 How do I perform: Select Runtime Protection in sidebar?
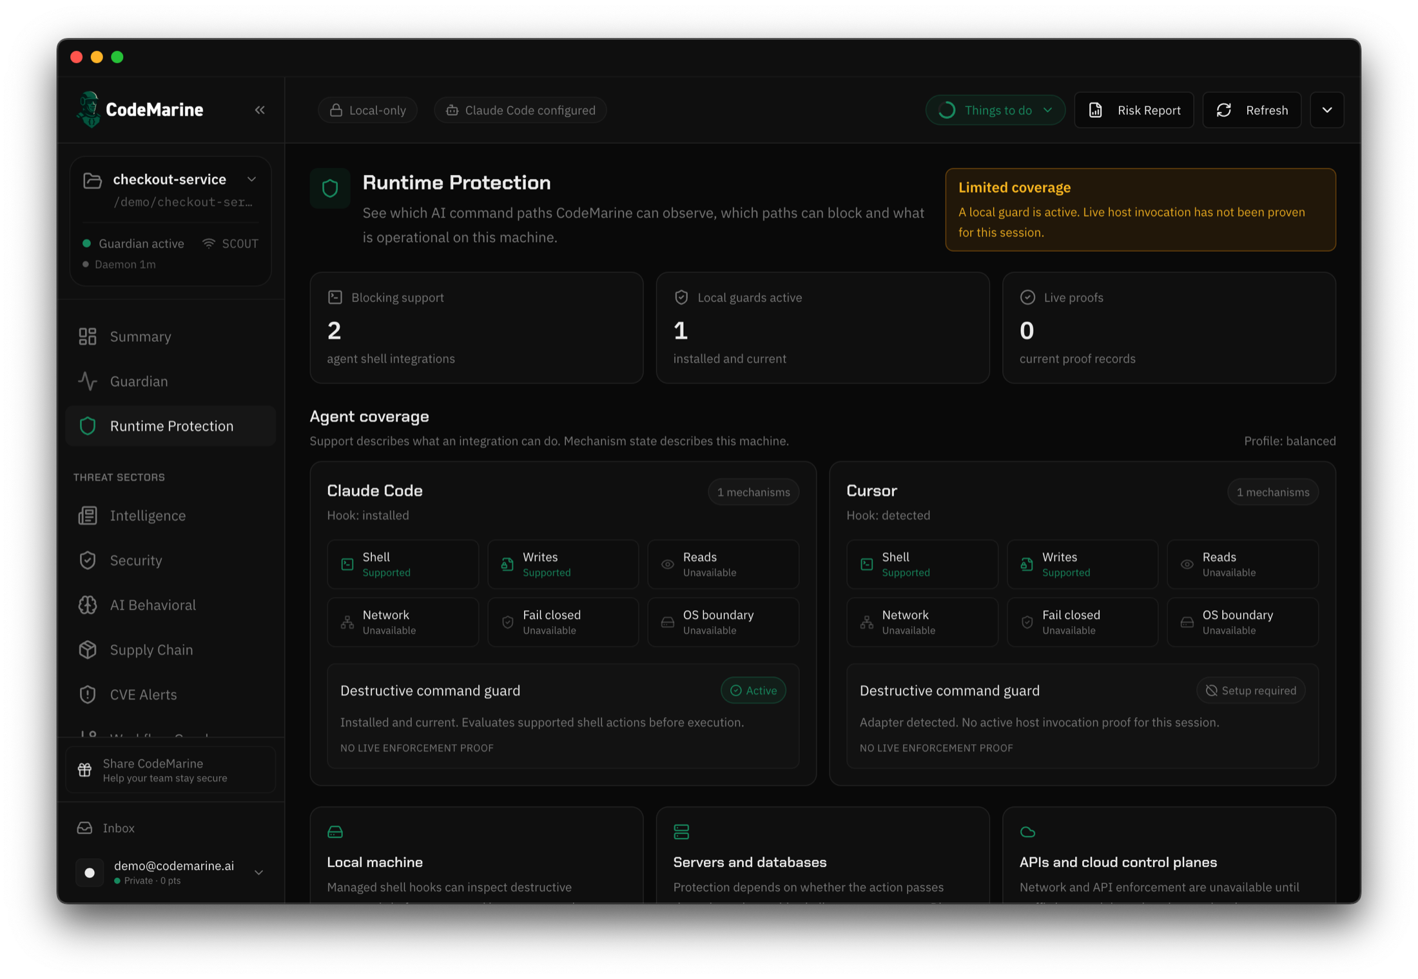tap(171, 426)
